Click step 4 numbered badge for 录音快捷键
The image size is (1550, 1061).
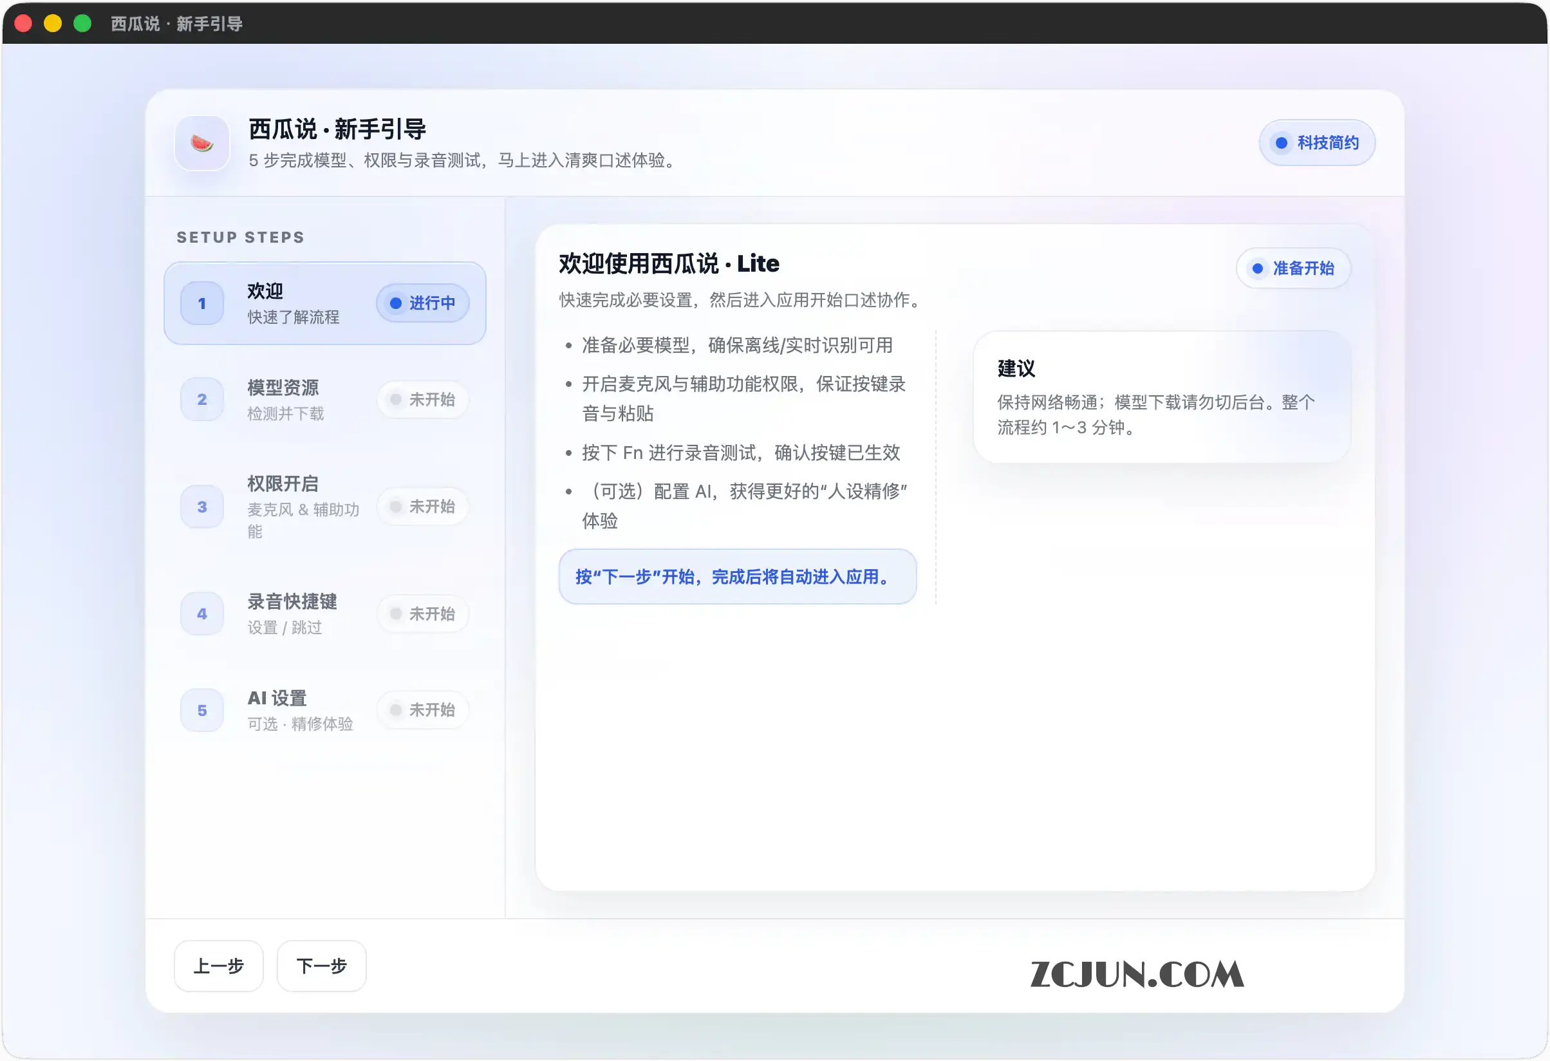pos(201,614)
